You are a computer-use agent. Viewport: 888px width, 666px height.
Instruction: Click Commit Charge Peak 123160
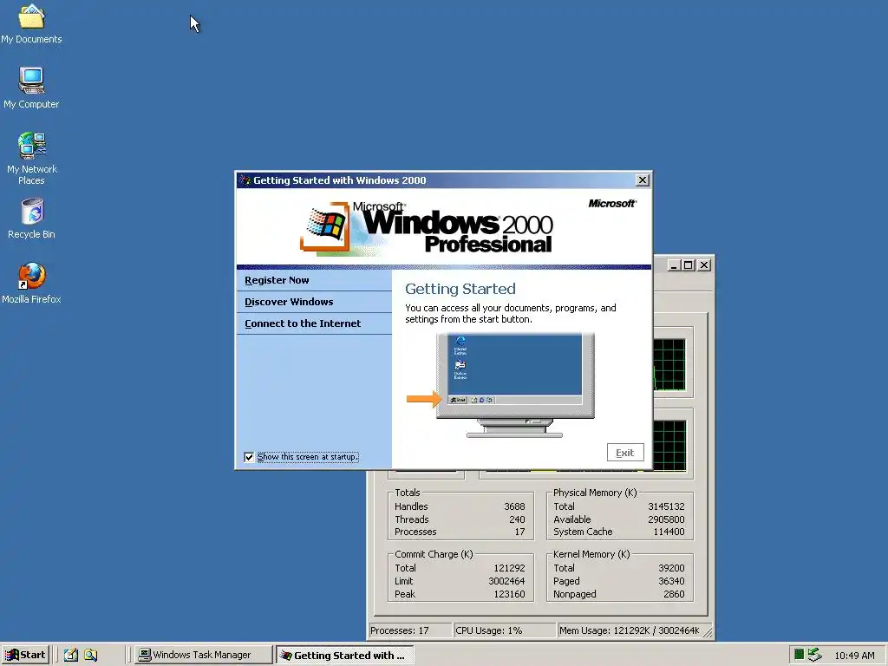point(509,594)
